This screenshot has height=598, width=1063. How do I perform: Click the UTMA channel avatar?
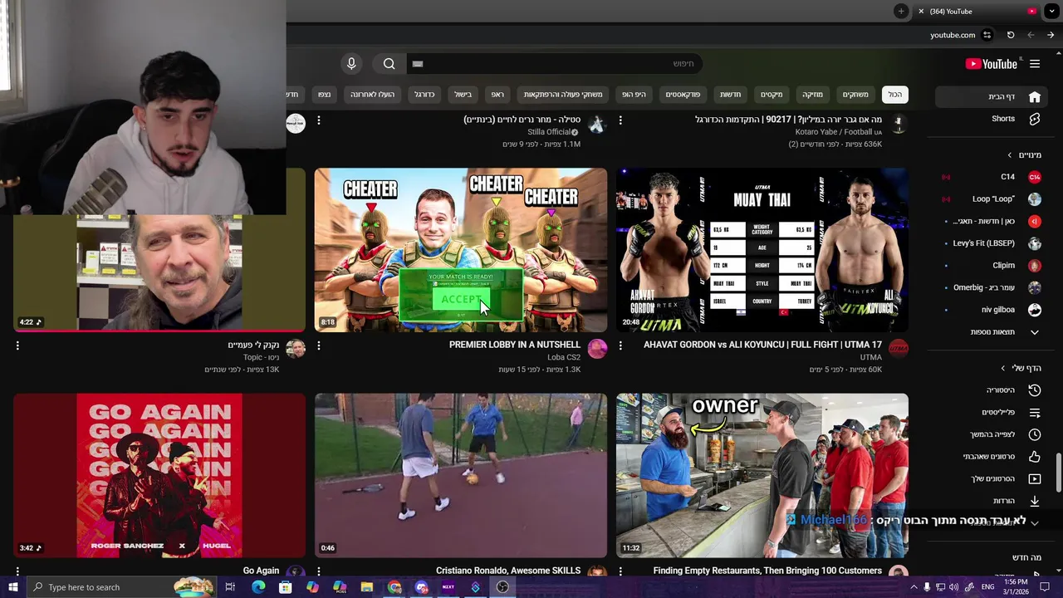898,349
